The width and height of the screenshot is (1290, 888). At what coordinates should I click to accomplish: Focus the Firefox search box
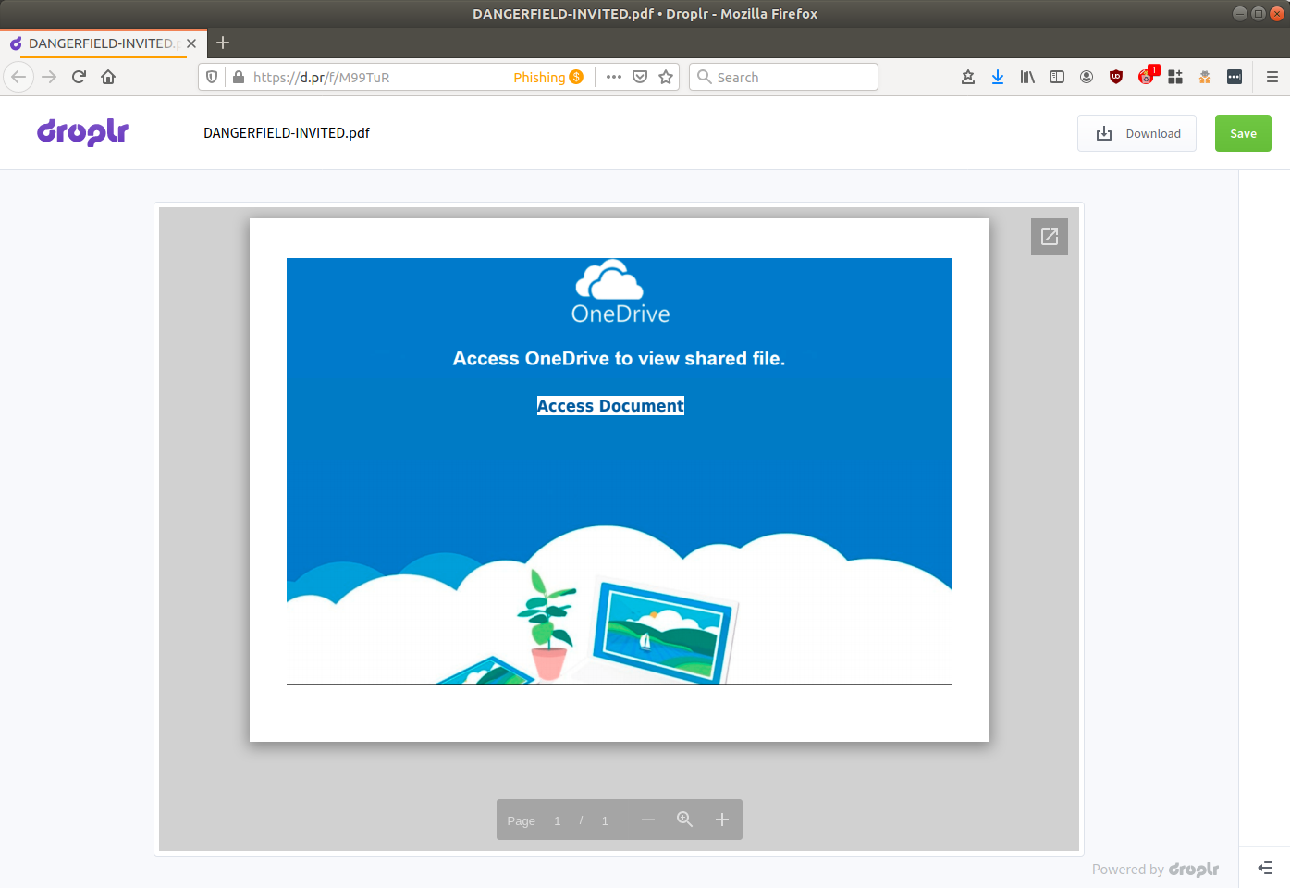pyautogui.click(x=783, y=77)
